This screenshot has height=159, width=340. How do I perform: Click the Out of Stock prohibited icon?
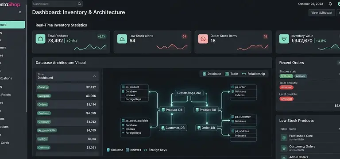(203, 39)
